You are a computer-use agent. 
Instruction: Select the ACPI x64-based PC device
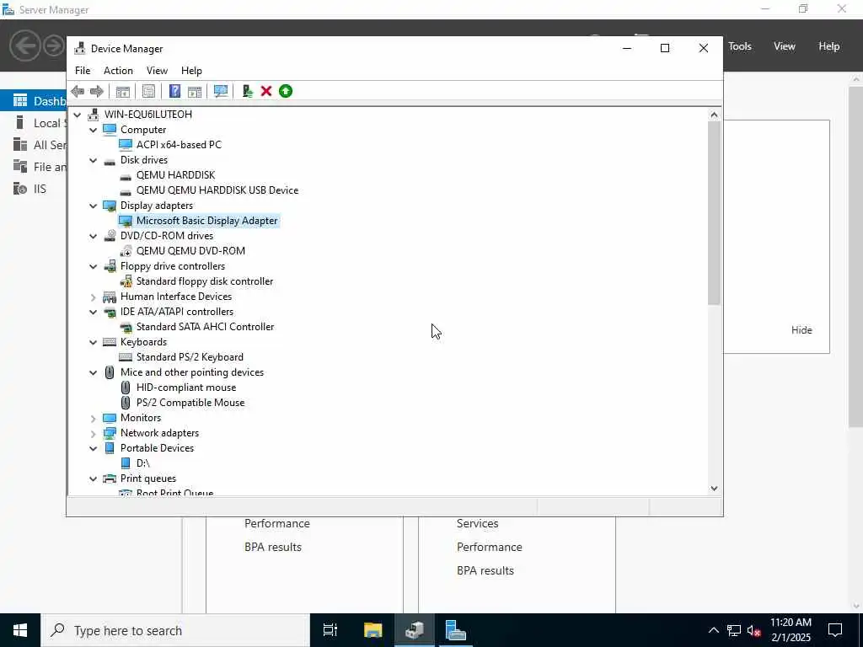click(x=179, y=145)
